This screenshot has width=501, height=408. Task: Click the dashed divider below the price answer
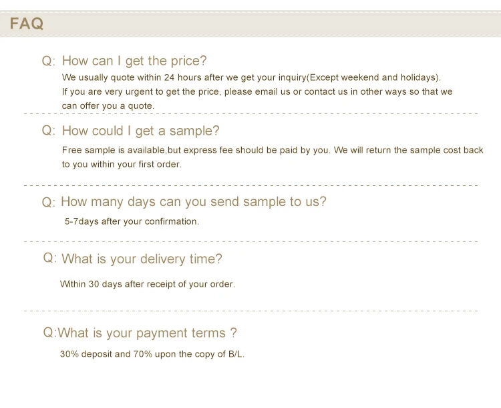251,113
